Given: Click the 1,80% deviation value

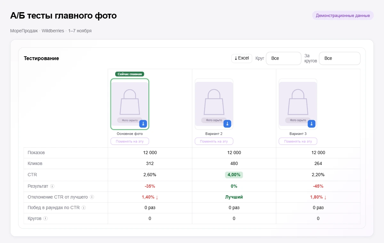Looking at the screenshot, I should tap(318, 197).
